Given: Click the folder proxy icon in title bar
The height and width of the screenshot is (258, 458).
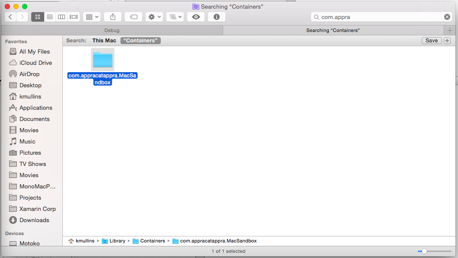Looking at the screenshot, I should pos(196,6).
